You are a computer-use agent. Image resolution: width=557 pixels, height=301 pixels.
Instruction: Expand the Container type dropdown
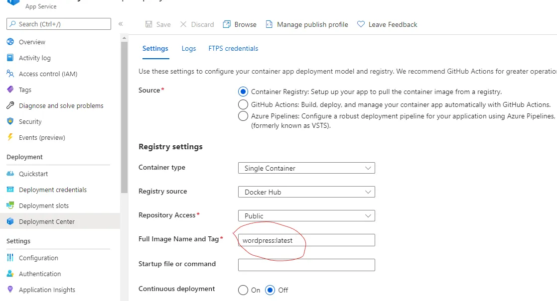[x=306, y=168]
